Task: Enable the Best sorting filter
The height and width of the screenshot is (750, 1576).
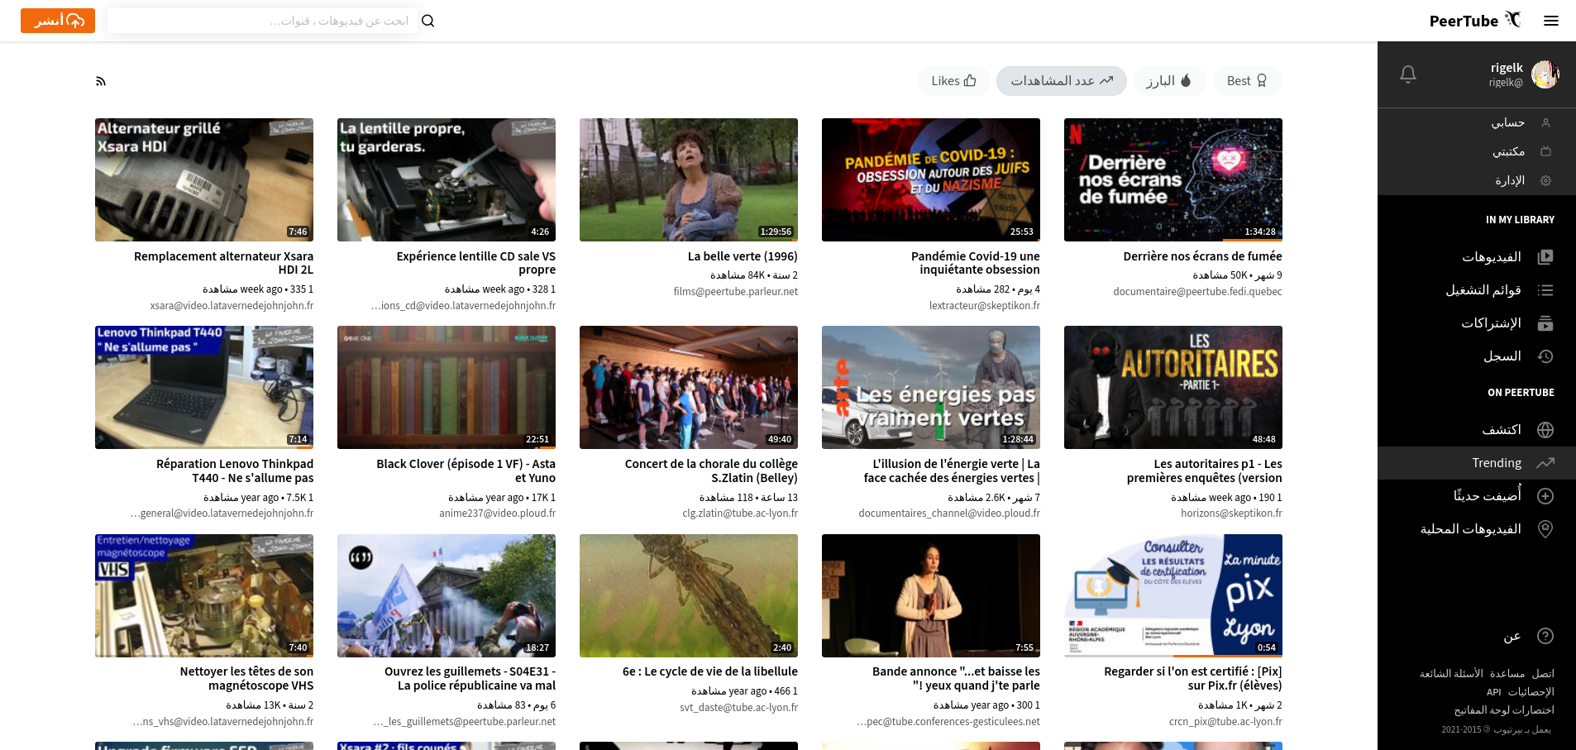Action: click(x=1247, y=80)
